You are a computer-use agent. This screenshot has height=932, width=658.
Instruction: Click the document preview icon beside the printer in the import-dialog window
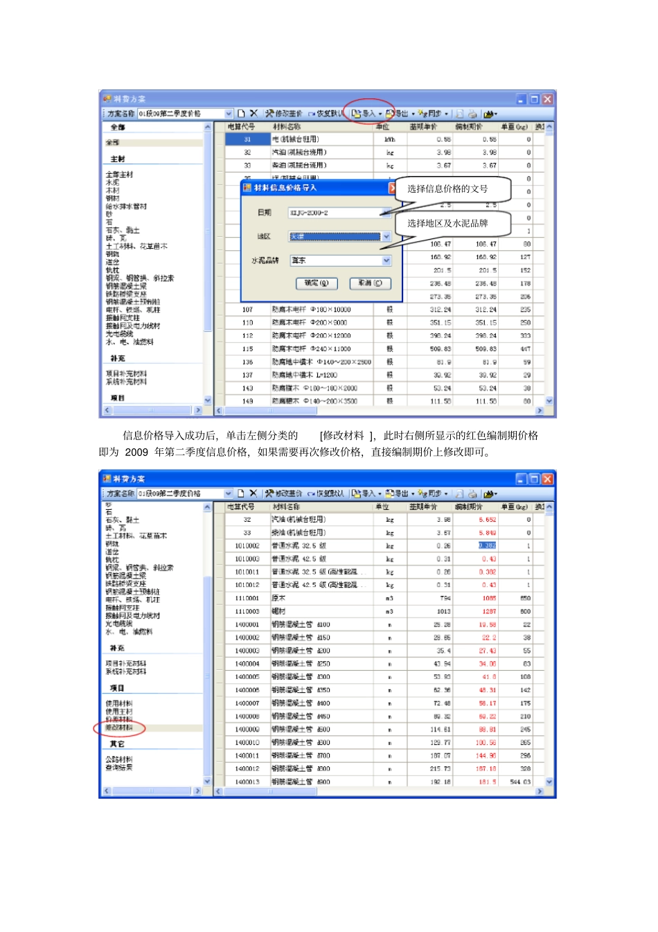click(x=459, y=114)
